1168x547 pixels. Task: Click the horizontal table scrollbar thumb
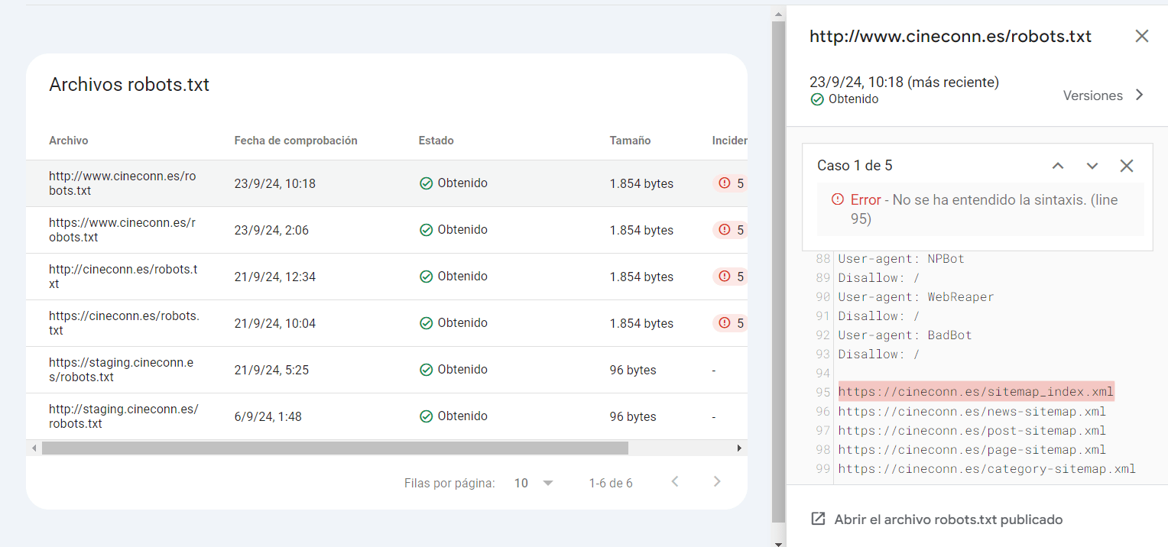point(335,448)
